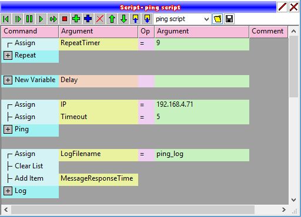Select the ping_log value cell
Viewport: 301px width, 217px height.
202,155
